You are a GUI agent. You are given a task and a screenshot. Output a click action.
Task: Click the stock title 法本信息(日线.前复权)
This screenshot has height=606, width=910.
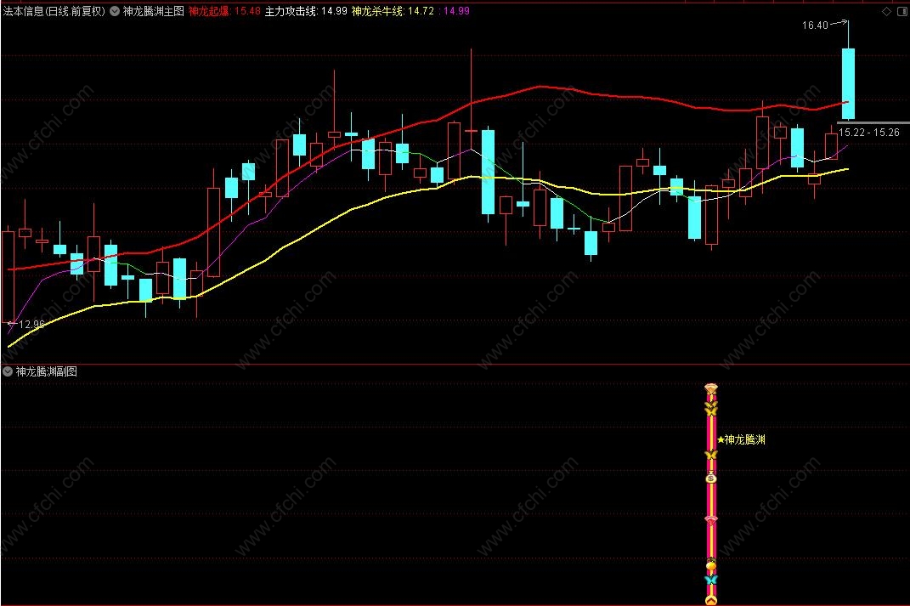pyautogui.click(x=54, y=11)
